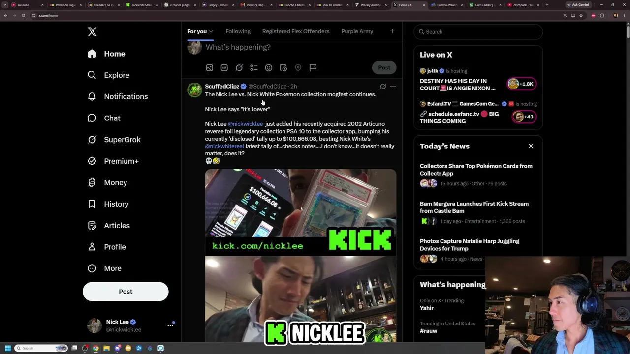Open Esfand.TV live broadcast listing
The height and width of the screenshot is (354, 630).
(x=478, y=113)
